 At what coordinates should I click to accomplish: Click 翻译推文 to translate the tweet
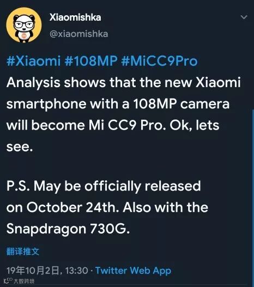(x=23, y=252)
